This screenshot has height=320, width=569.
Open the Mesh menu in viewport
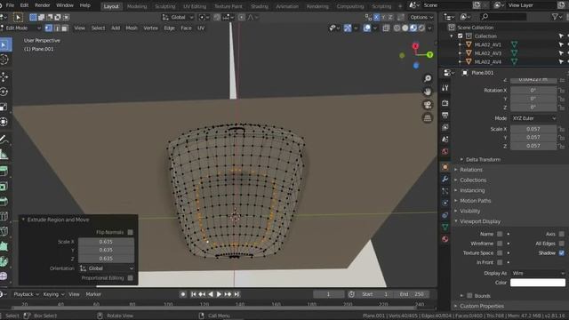[x=132, y=28]
